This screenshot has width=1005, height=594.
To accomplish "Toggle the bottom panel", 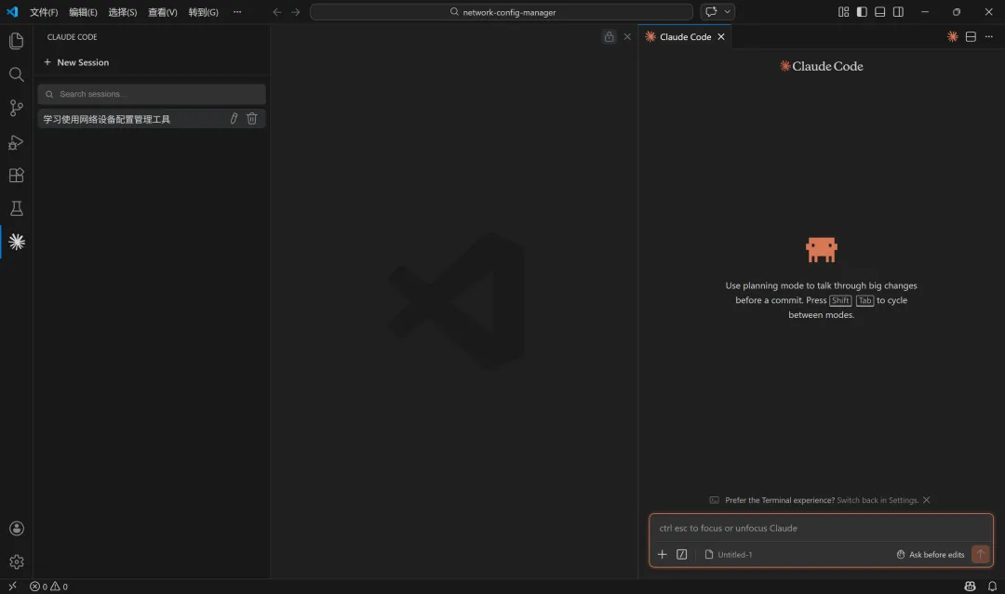I will (x=880, y=12).
